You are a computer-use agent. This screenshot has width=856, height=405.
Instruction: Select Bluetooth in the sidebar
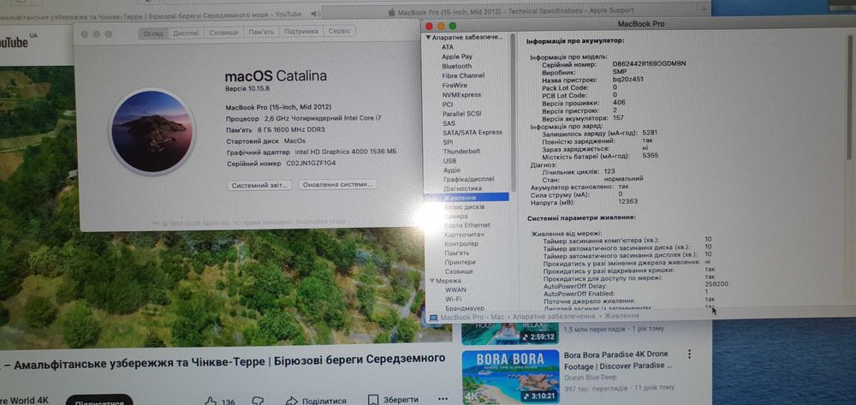tap(457, 66)
